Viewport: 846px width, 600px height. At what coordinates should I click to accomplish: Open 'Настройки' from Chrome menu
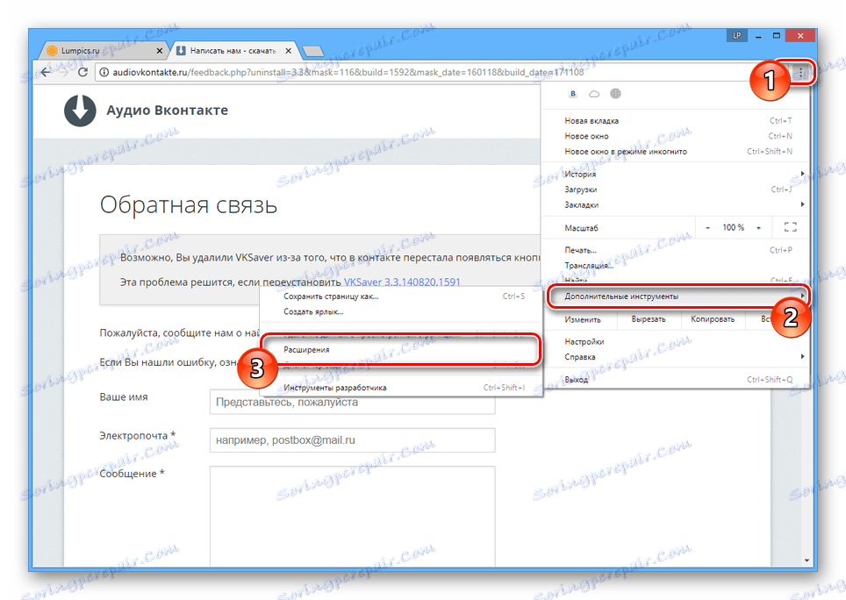[x=678, y=342]
